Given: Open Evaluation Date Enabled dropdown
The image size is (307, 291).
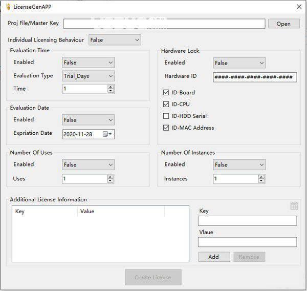Looking at the screenshot, I should [89, 120].
